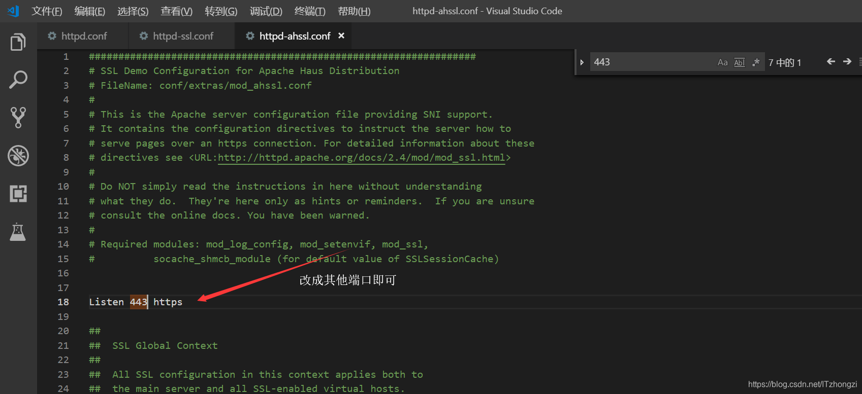This screenshot has height=394, width=862.
Task: Open the Explorer view in activity bar
Action: coord(18,42)
